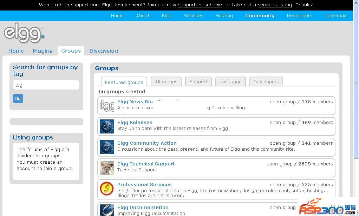Click the Professional Services dollar icon
The height and width of the screenshot is (216, 359).
click(107, 189)
